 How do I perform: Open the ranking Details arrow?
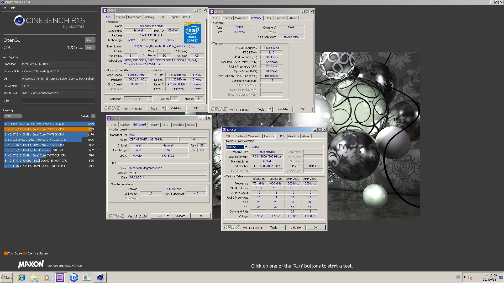tap(93, 116)
